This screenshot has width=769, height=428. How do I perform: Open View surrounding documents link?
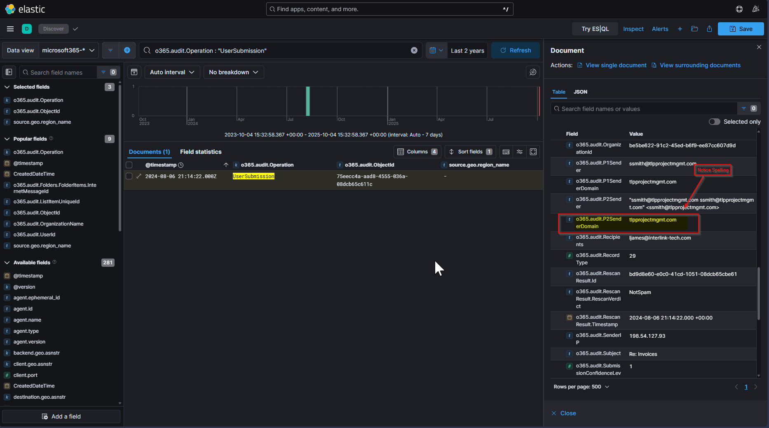(x=700, y=65)
